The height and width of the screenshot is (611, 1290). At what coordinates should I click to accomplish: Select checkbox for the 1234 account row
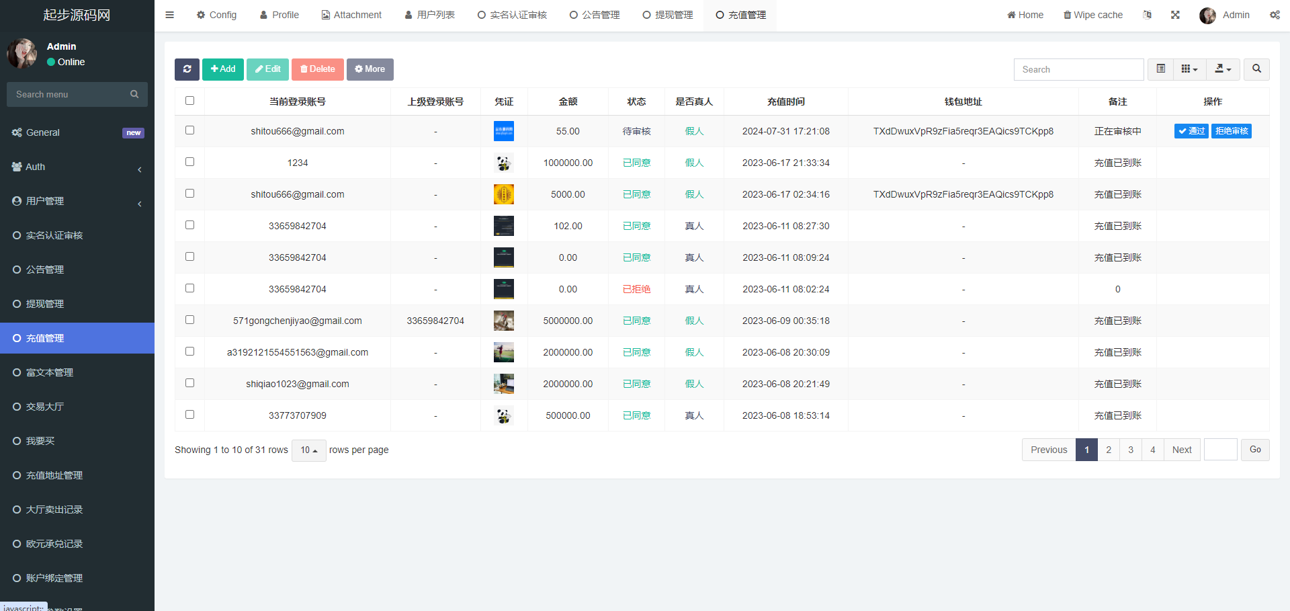click(x=189, y=162)
